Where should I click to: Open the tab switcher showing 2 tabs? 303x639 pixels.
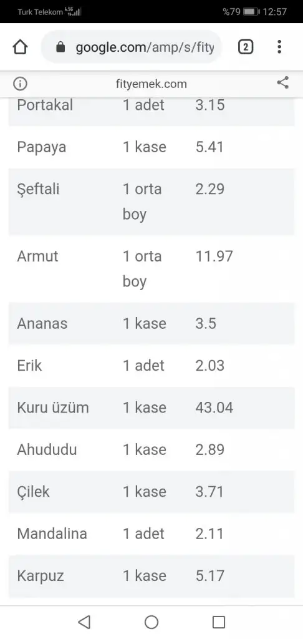(245, 47)
